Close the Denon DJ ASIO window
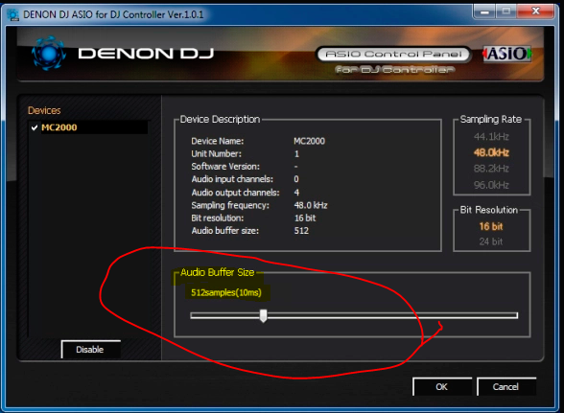Screen dimensions: 564x413 tap(536, 11)
